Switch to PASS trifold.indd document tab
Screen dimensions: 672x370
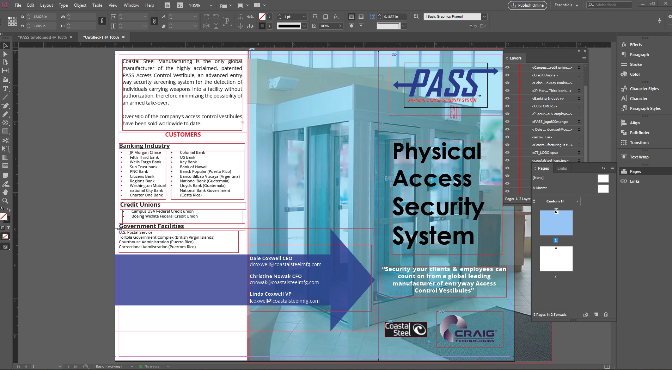coord(42,37)
